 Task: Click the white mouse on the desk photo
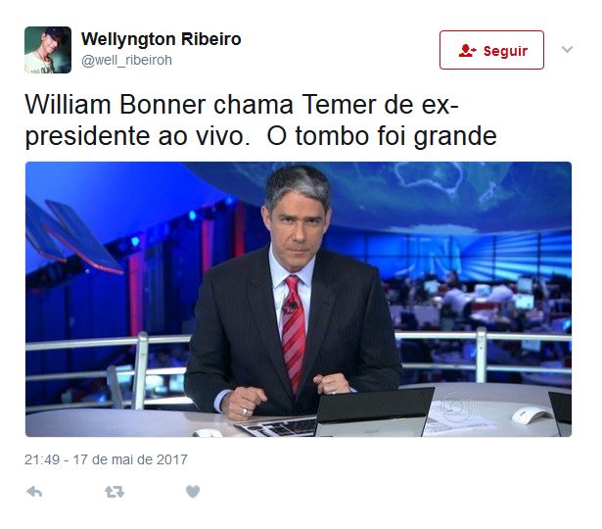533,415
